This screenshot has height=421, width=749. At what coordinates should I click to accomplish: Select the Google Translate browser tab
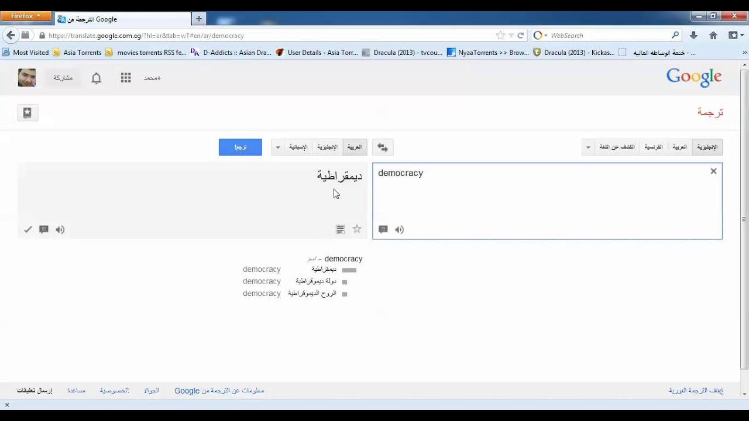[122, 19]
